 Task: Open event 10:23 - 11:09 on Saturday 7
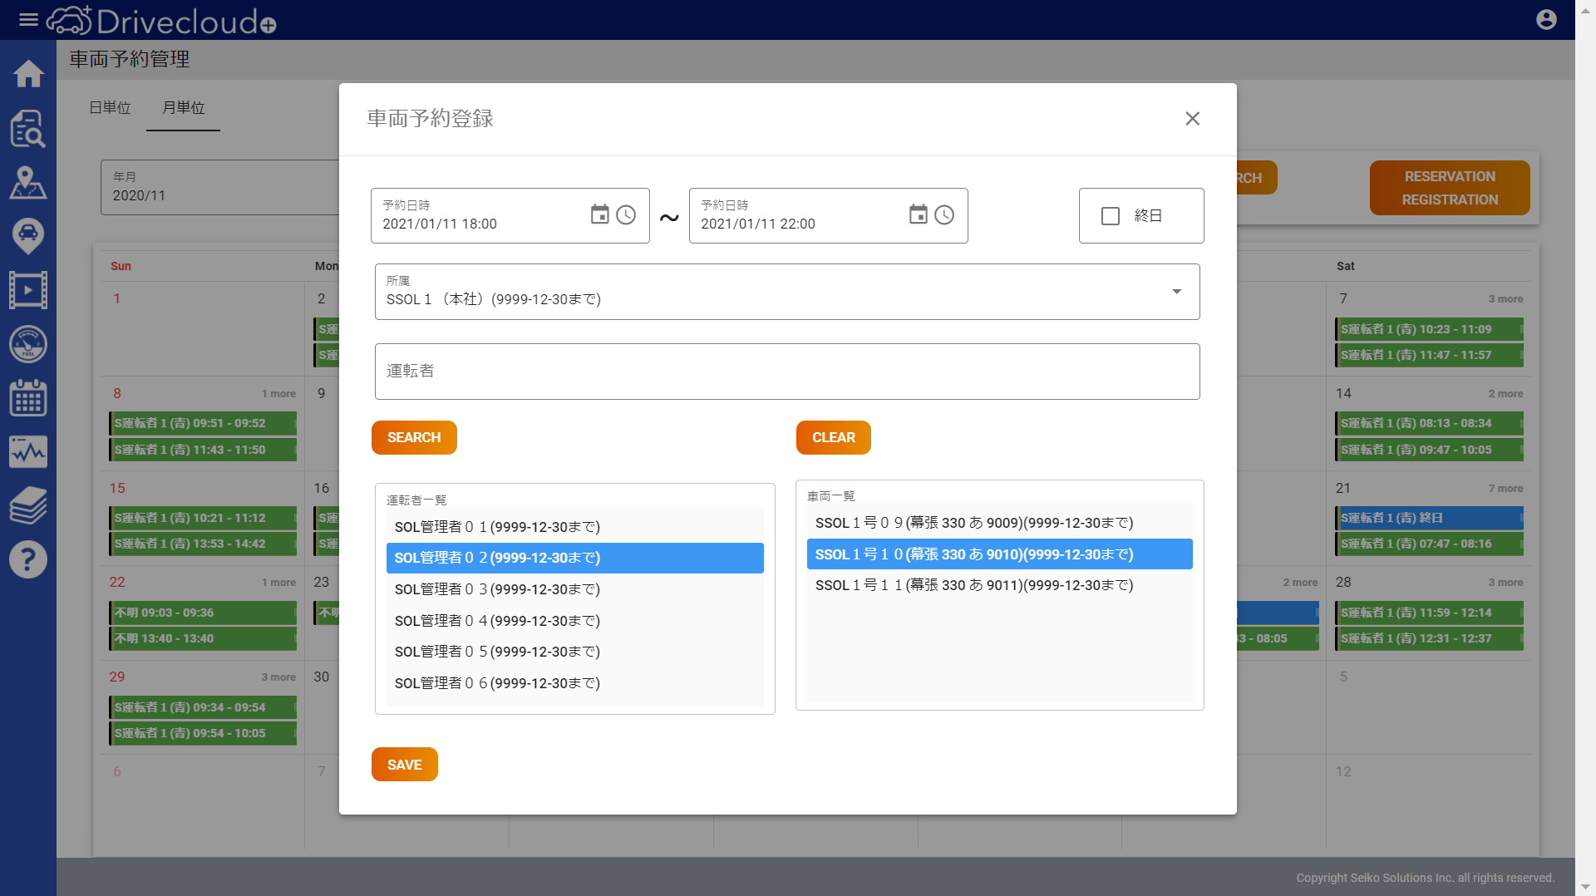1429,329
